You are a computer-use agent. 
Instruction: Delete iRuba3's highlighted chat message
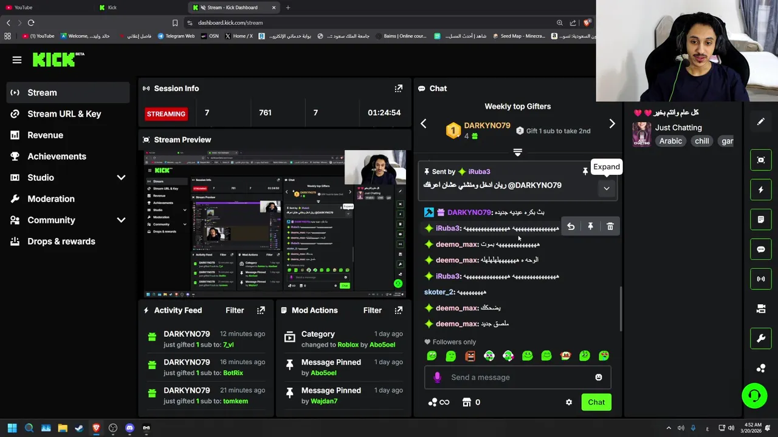point(610,226)
